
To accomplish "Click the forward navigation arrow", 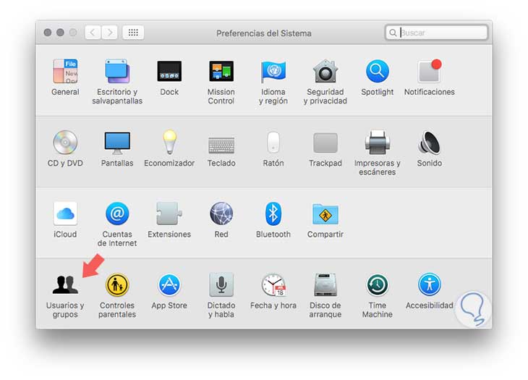I will [109, 33].
